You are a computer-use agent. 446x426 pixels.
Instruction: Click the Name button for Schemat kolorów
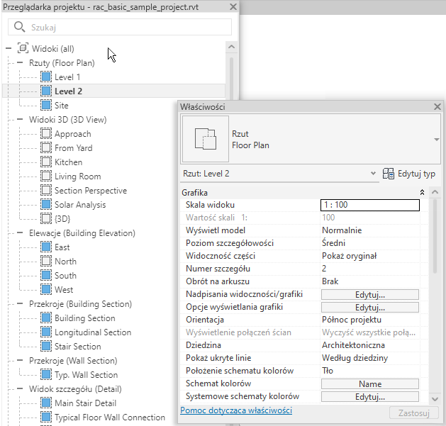[x=369, y=384]
